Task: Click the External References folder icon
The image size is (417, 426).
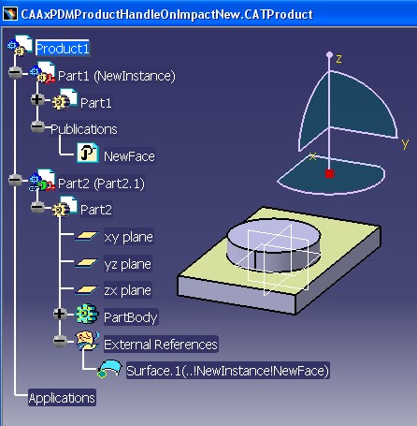Action: pyautogui.click(x=88, y=341)
